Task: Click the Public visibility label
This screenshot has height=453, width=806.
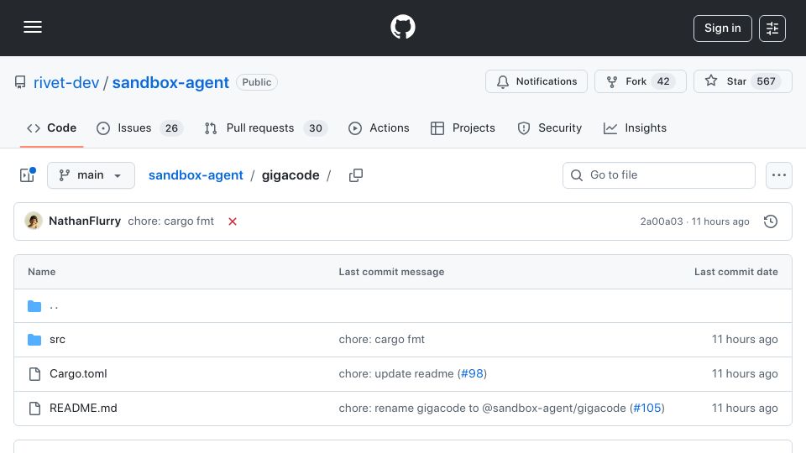Action: click(x=257, y=82)
